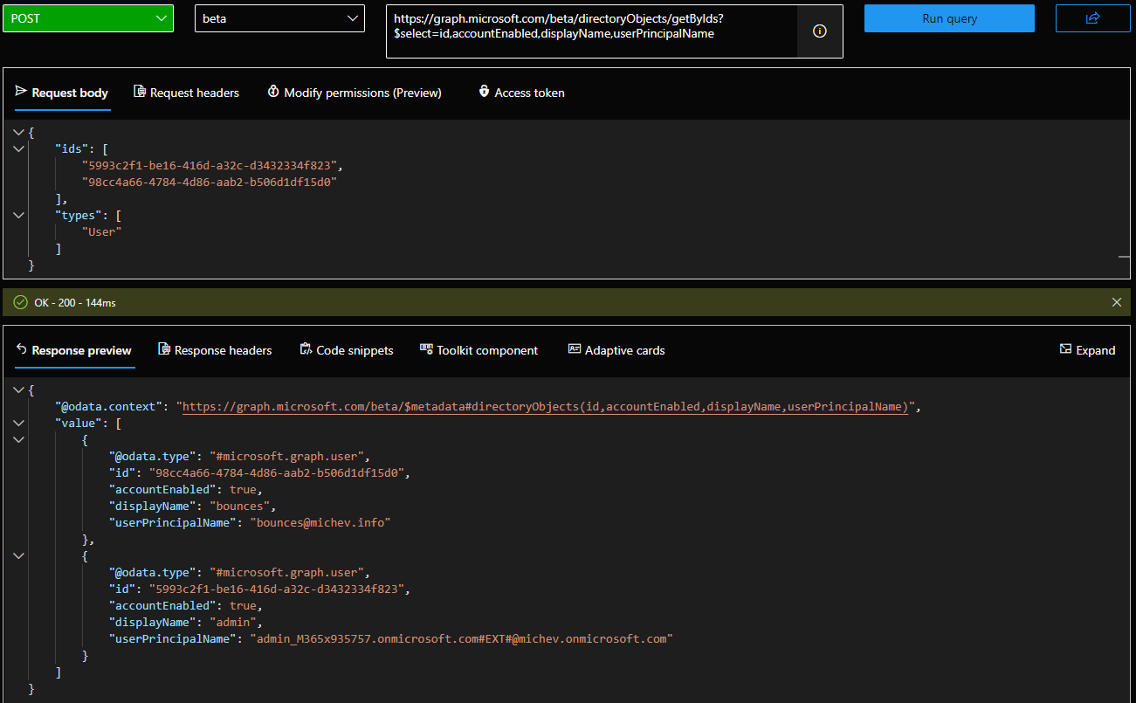Click the "User" type value

tap(102, 232)
